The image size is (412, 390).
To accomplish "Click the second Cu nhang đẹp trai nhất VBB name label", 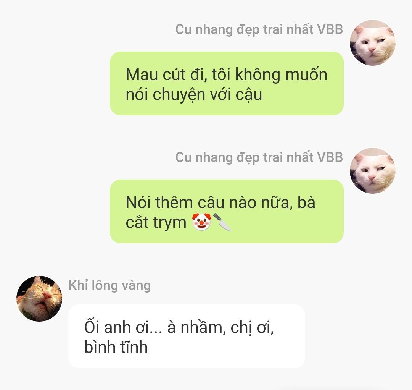I will click(259, 157).
